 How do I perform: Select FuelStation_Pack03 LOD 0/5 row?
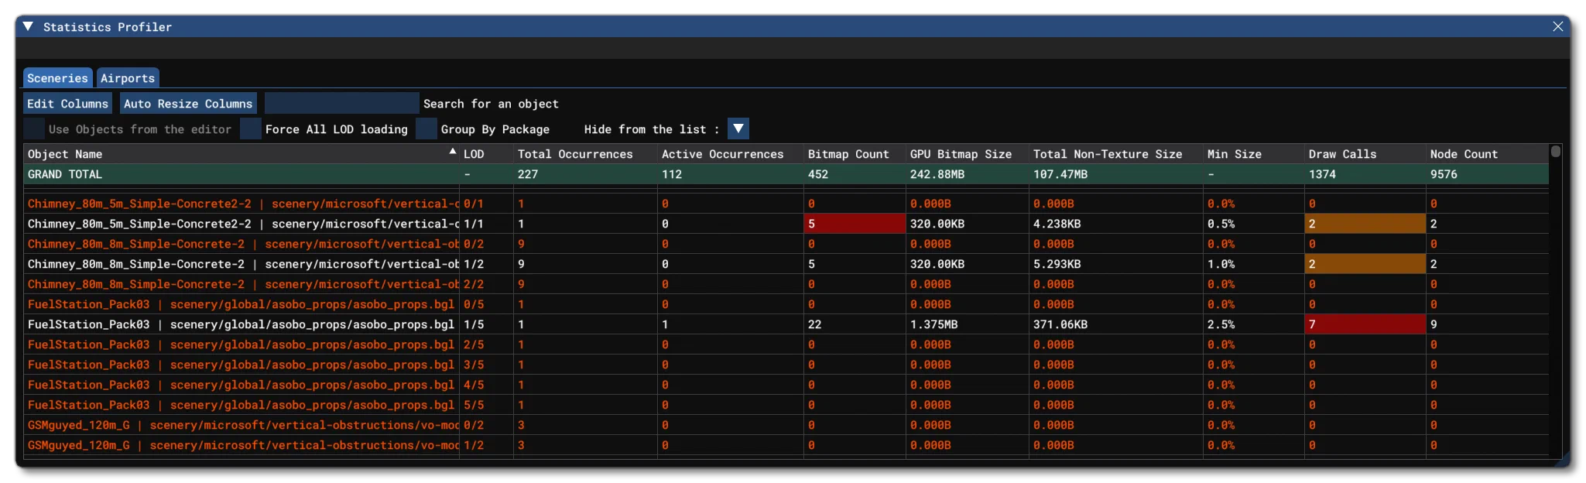(786, 304)
